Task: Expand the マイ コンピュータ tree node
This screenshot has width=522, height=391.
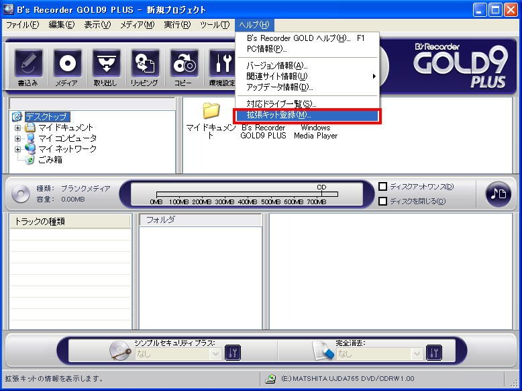Action: [x=17, y=138]
